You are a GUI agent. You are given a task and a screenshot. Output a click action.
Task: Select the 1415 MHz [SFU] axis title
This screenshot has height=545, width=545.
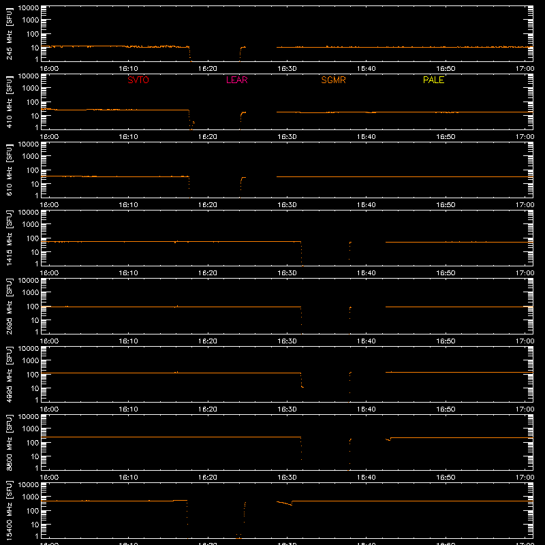pyautogui.click(x=9, y=238)
